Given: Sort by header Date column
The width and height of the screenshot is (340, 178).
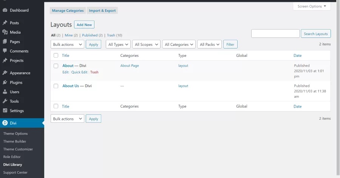Looking at the screenshot, I should [298, 55].
